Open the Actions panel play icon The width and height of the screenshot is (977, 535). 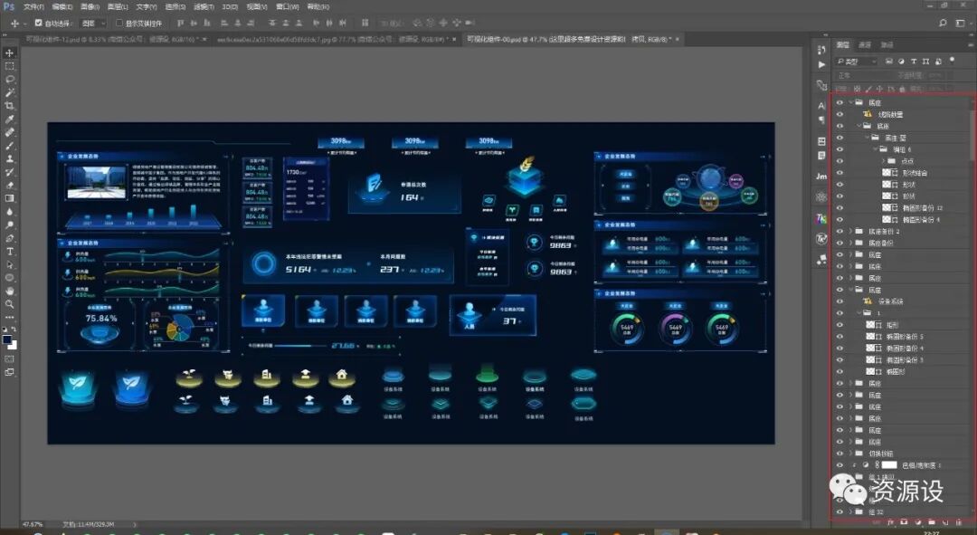(821, 64)
